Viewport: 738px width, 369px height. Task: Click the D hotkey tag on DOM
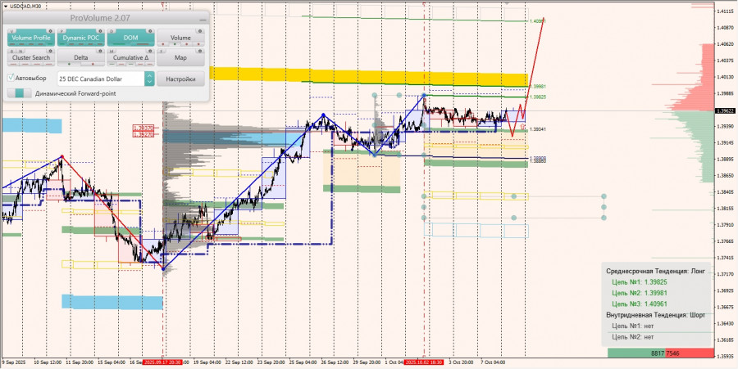coord(112,31)
